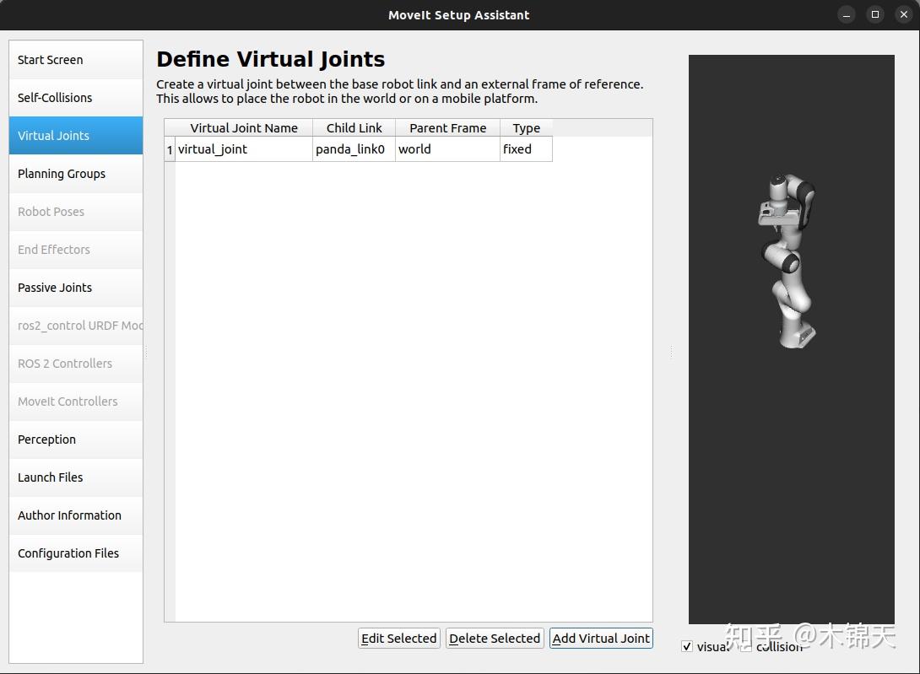Click the world parent frame cell

(x=414, y=148)
